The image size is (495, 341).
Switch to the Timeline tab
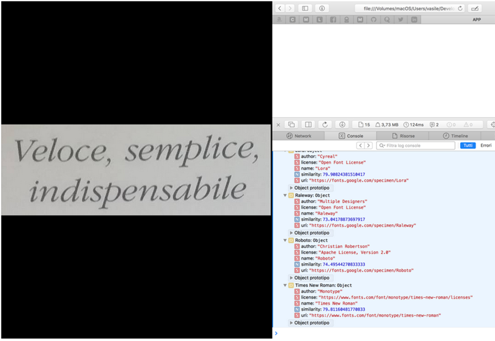(455, 136)
